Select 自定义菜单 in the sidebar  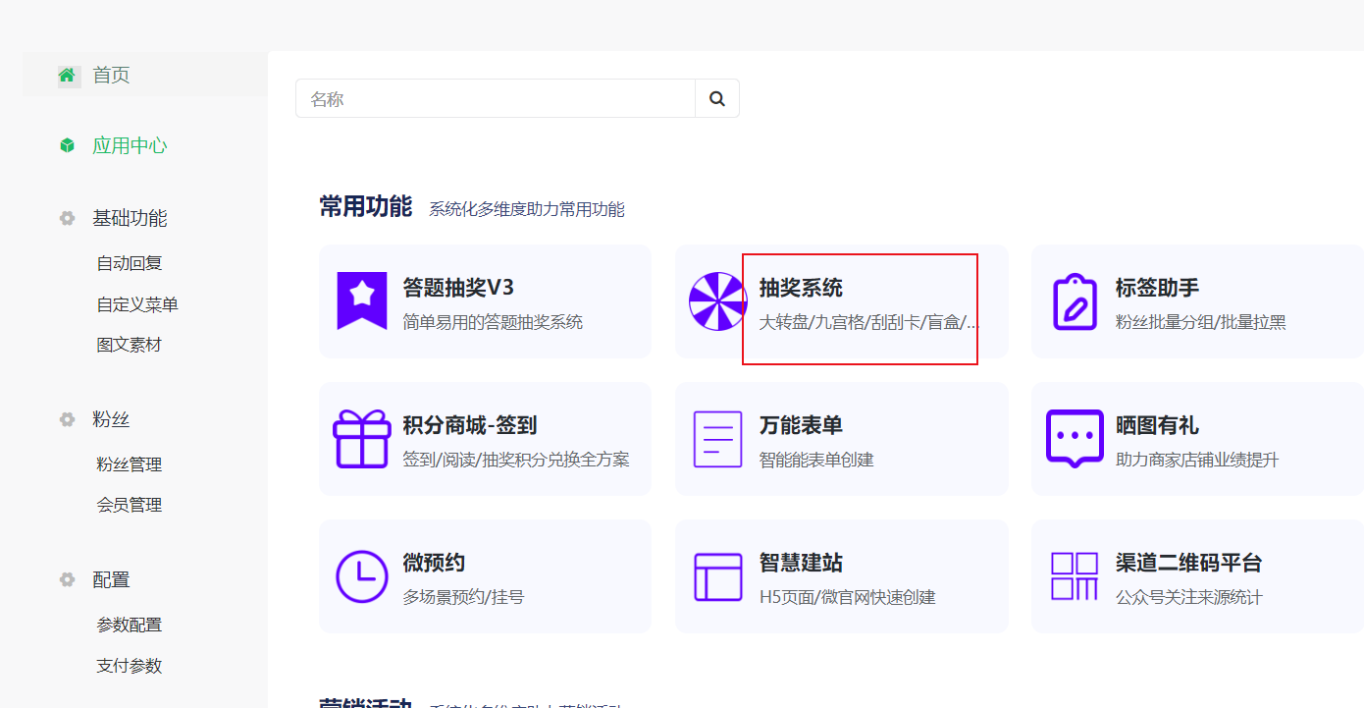click(137, 304)
